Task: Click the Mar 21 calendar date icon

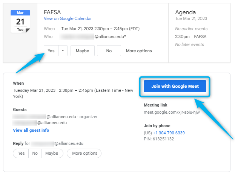Action: click(x=20, y=21)
